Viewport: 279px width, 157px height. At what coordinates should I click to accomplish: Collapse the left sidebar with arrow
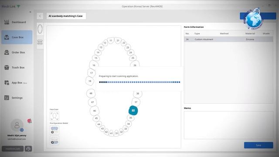coord(30,12)
